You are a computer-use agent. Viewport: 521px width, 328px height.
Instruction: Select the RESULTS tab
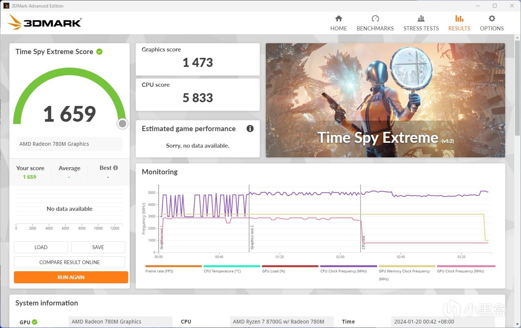(459, 23)
